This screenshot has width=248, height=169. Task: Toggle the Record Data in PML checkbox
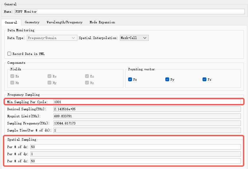coord(9,54)
